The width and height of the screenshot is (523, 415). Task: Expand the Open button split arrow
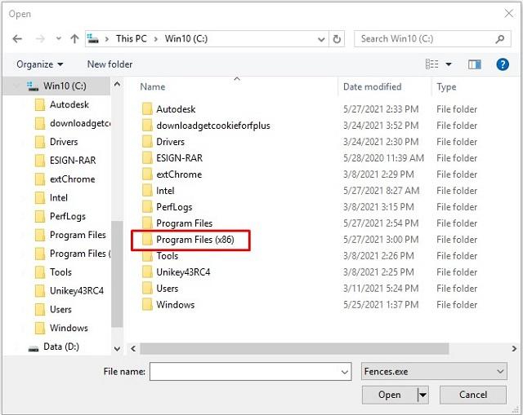(423, 395)
